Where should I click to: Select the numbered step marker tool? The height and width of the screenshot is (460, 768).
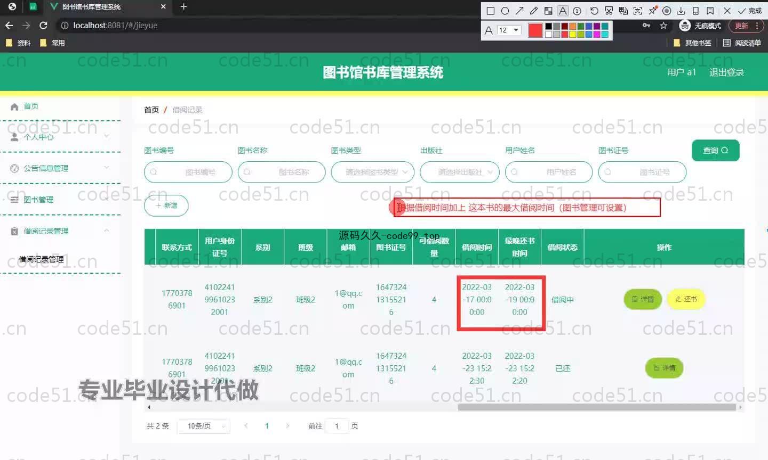point(577,11)
